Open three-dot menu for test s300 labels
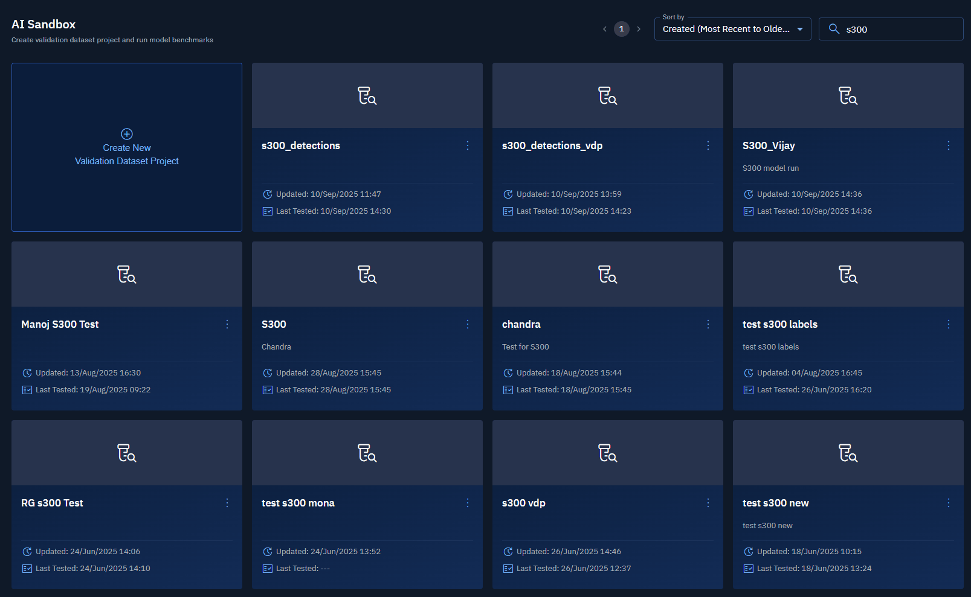This screenshot has width=971, height=597. (948, 324)
